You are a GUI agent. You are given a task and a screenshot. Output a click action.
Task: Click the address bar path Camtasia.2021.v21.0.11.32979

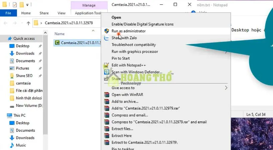coord(69,23)
